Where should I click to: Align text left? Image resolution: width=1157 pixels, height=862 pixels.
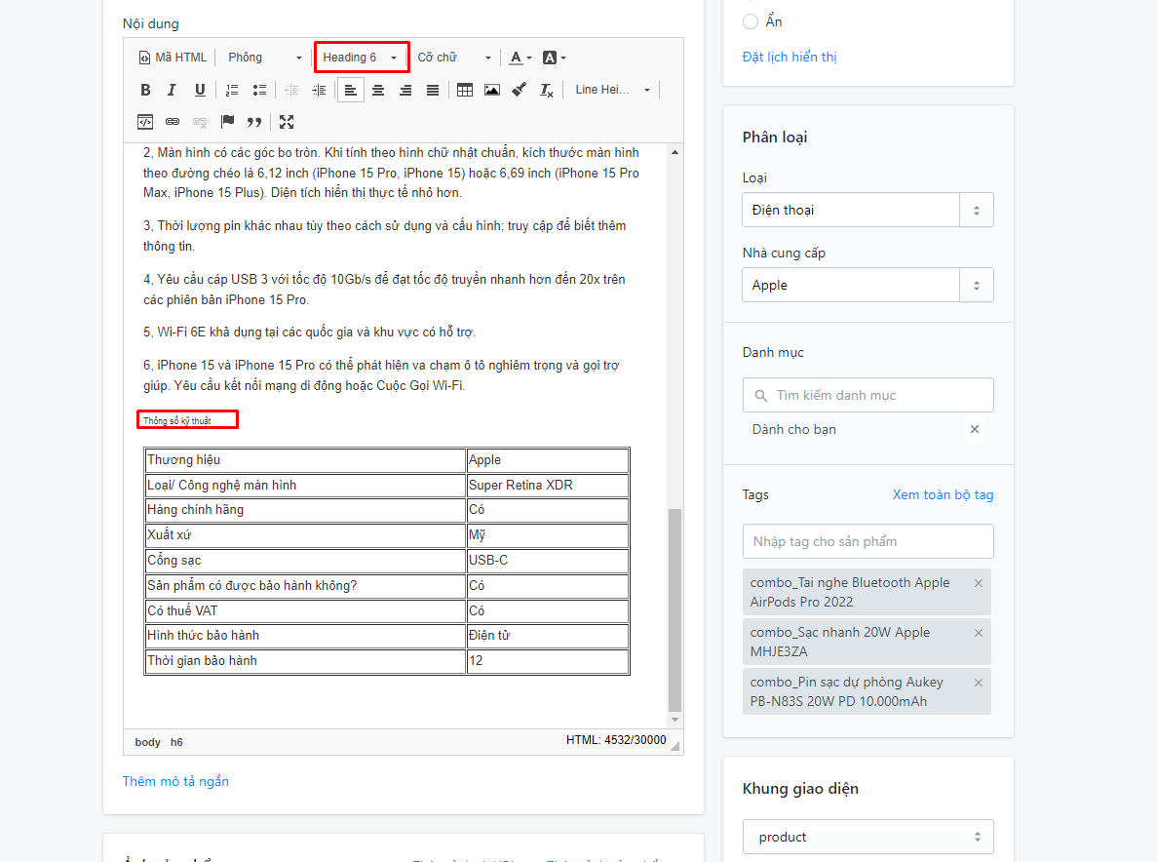point(351,90)
